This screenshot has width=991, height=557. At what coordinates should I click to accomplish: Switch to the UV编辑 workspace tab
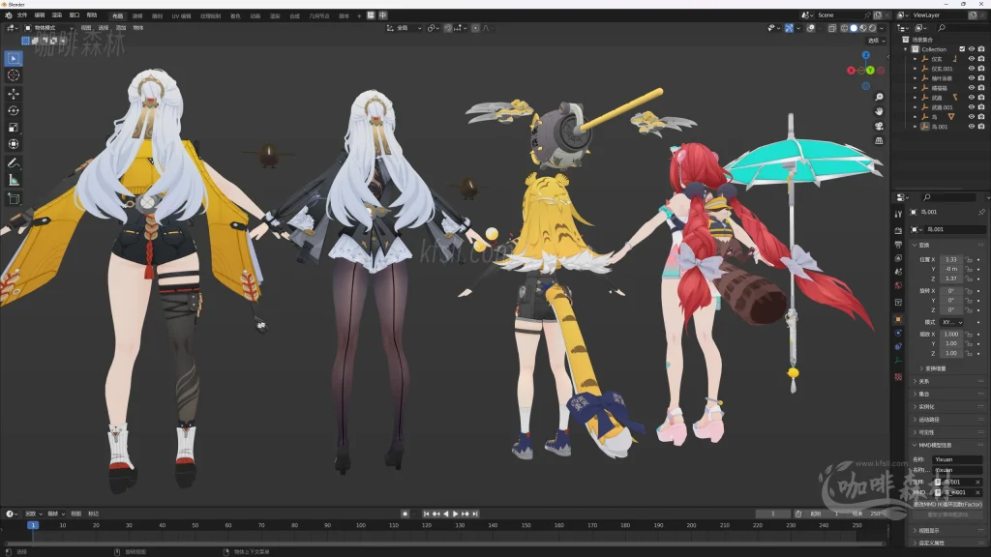click(x=181, y=15)
